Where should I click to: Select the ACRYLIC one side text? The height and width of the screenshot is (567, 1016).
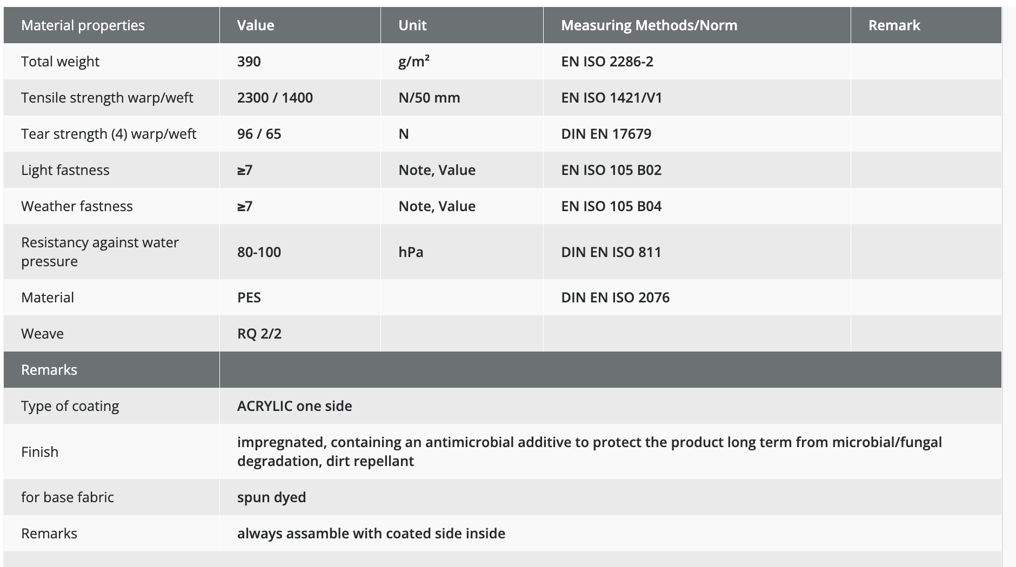[295, 406]
